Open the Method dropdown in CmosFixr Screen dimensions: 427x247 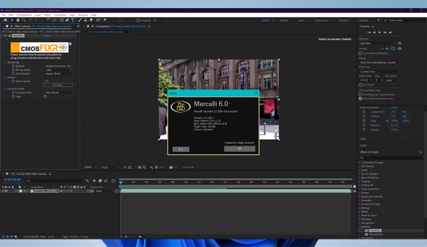pos(59,66)
